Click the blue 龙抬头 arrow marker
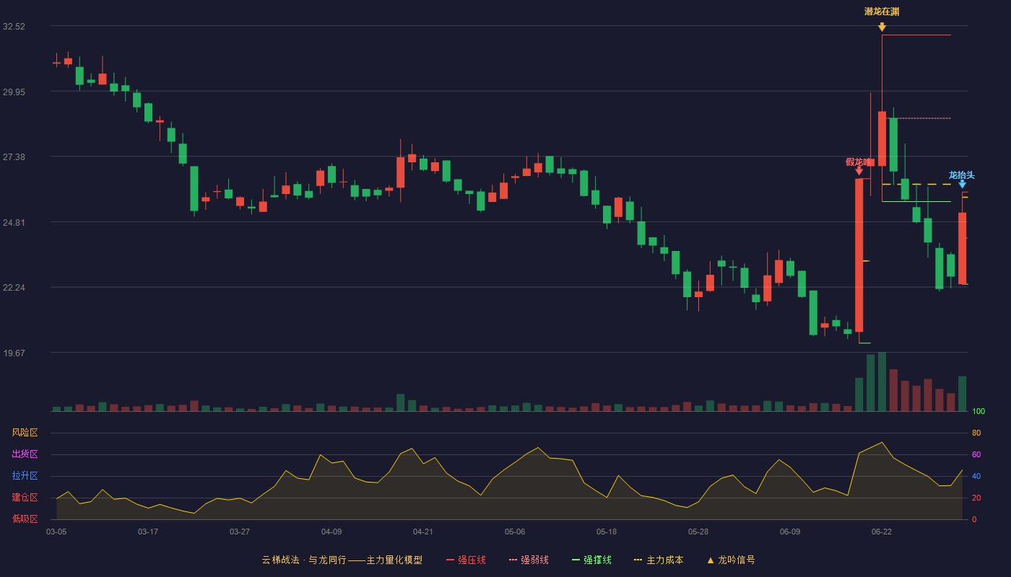This screenshot has width=1011, height=577. tap(962, 185)
